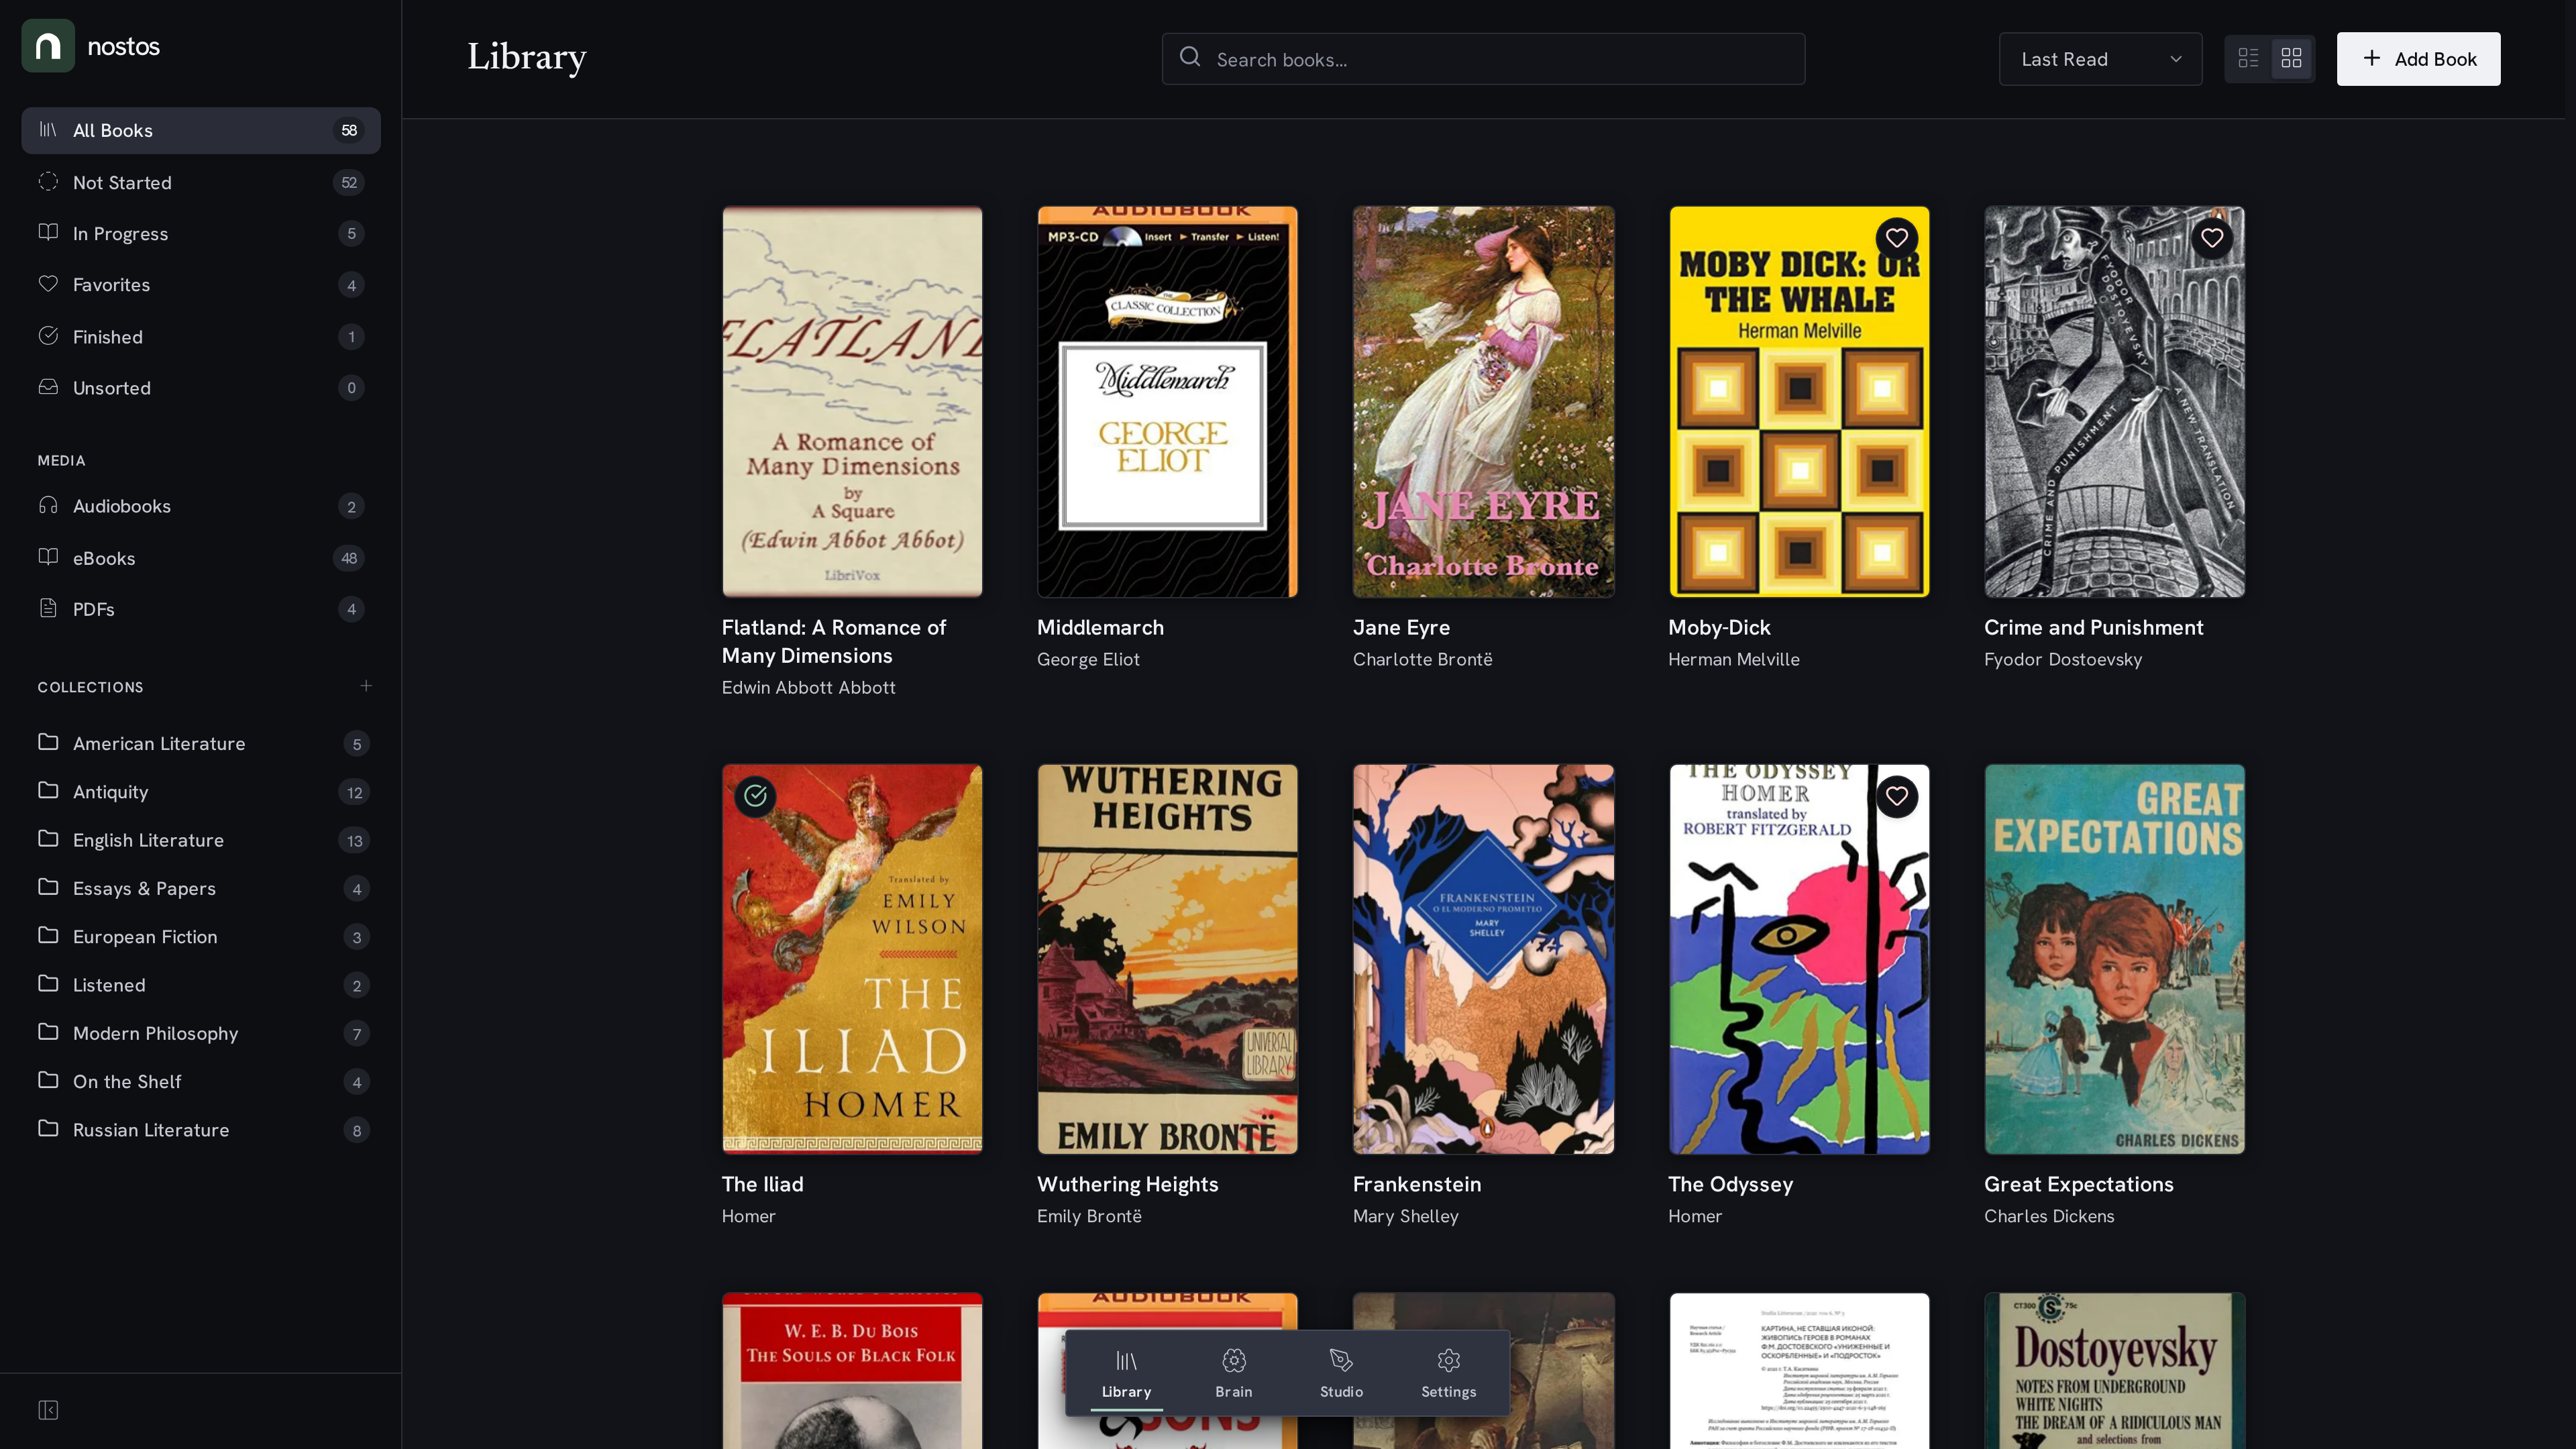Click the nostos logo icon
This screenshot has height=1449, width=2576.
coord(48,46)
